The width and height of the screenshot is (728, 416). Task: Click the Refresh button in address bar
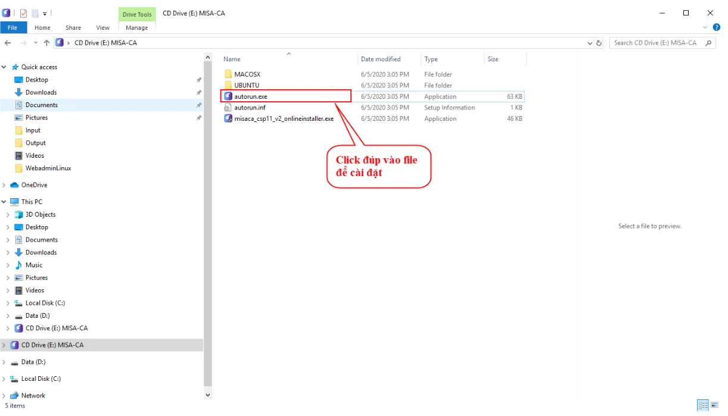point(599,43)
